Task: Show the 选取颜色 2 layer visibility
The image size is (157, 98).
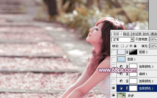Action: pos(114,81)
